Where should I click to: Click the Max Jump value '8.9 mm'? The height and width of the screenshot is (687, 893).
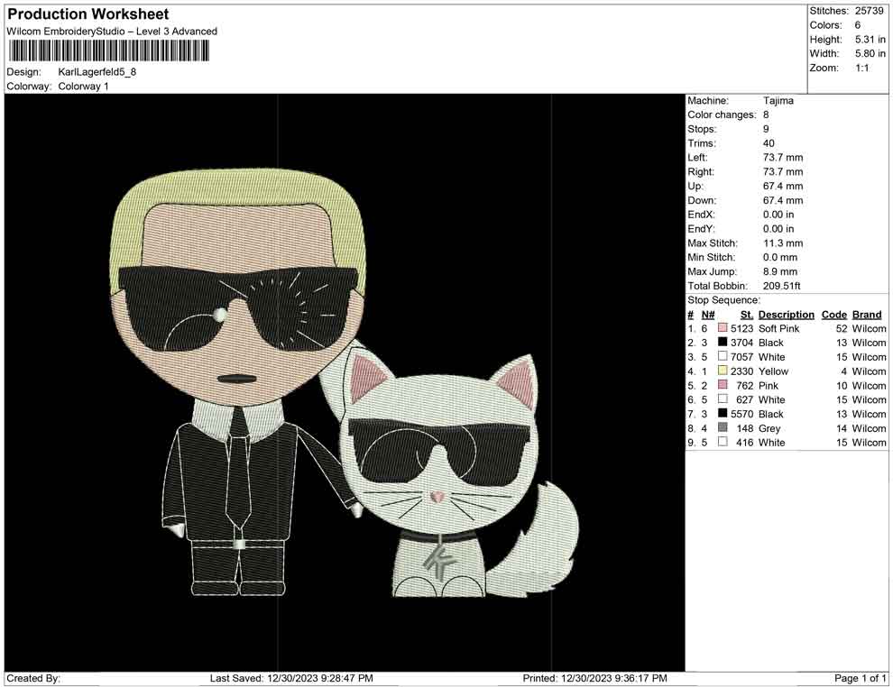point(780,271)
